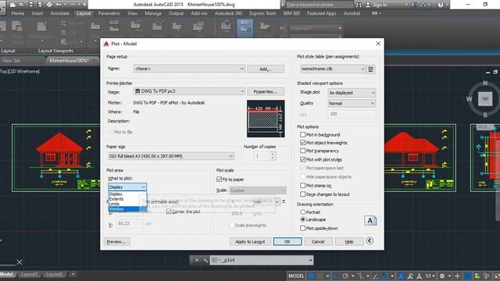Click the Undo arrow in quick access toolbar
This screenshot has width=500, height=281.
point(59,5)
